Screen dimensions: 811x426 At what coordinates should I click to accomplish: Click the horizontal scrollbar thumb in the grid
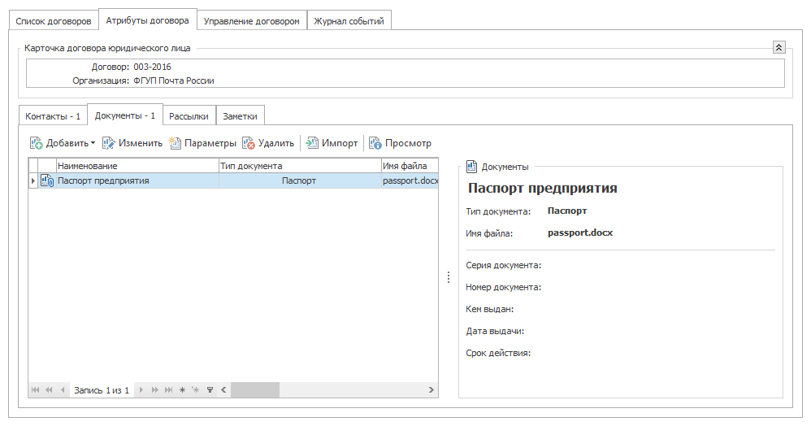(255, 389)
